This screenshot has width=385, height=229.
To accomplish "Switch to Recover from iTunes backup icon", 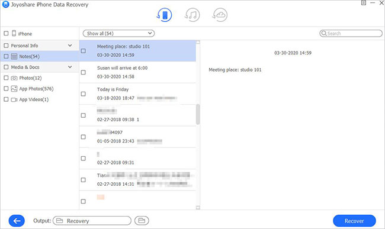I will [x=192, y=15].
